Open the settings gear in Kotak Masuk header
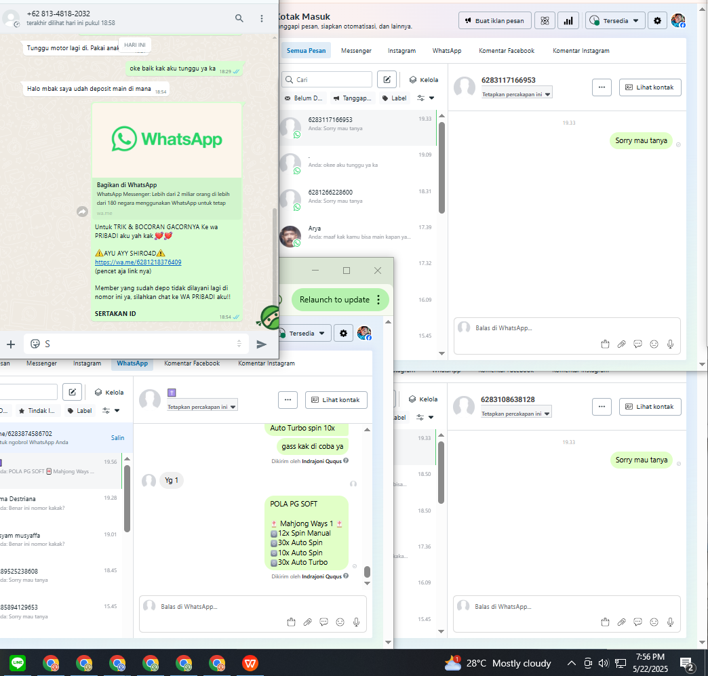The image size is (708, 676). (657, 21)
